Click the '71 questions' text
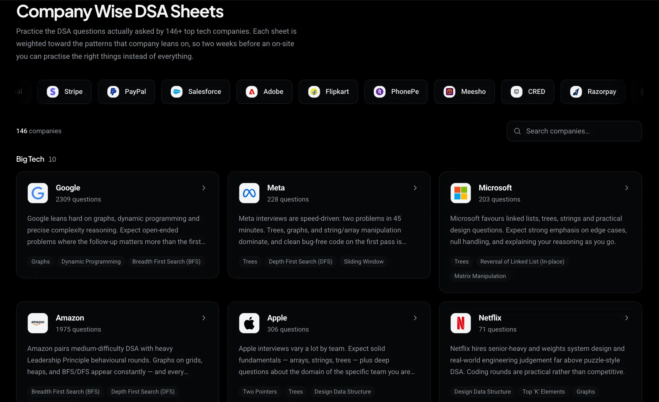The image size is (659, 402). pyautogui.click(x=497, y=329)
